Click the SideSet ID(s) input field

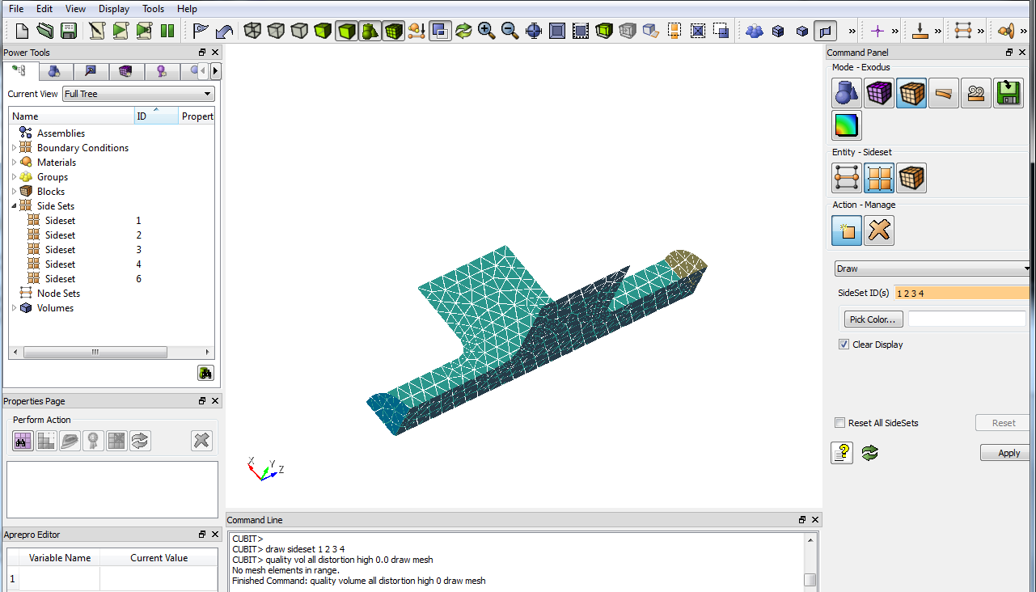(962, 293)
